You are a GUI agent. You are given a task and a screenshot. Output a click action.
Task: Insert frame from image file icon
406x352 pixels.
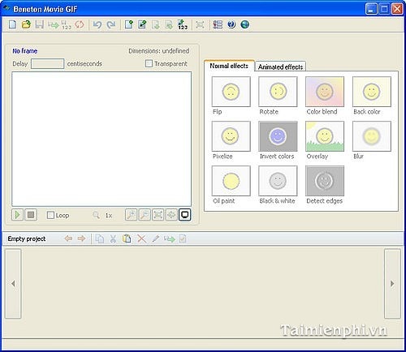[142, 24]
